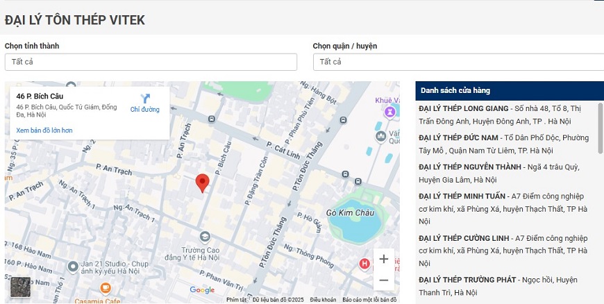Click the ĐẠI LÝ TÔN THÉP VITEK heading
604x304 pixels.
[75, 20]
